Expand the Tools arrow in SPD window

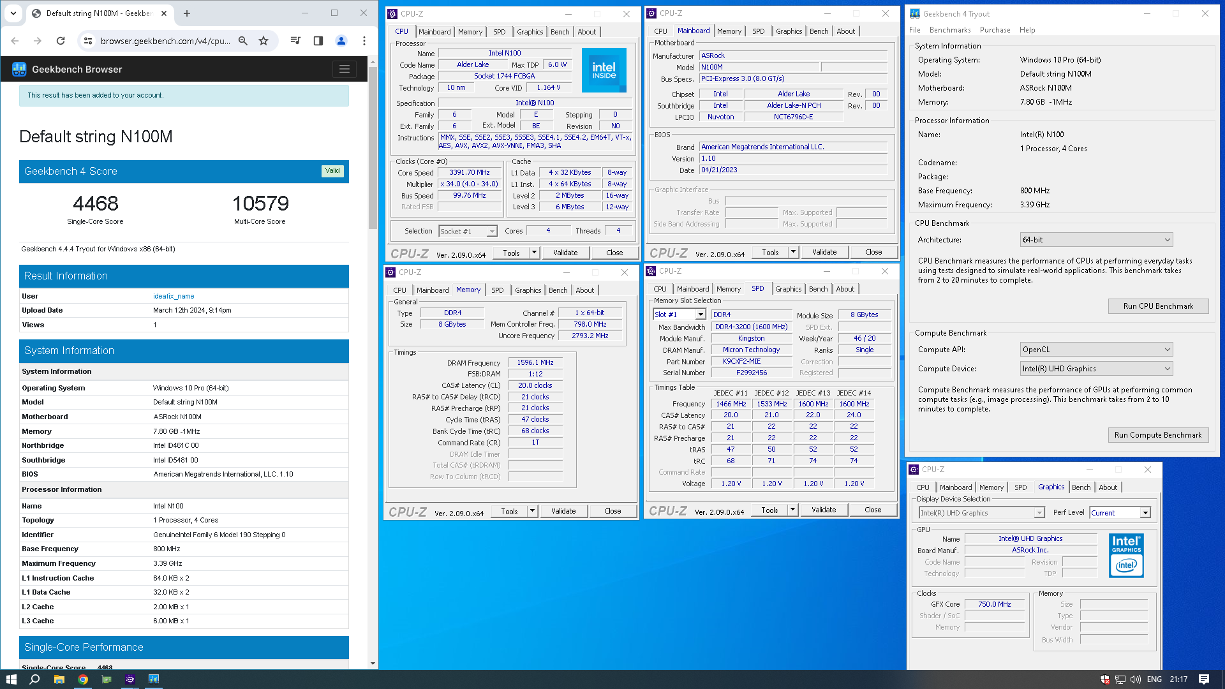tap(792, 510)
